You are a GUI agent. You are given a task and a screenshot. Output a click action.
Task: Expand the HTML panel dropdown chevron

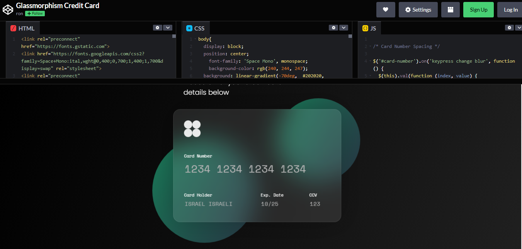(x=168, y=27)
